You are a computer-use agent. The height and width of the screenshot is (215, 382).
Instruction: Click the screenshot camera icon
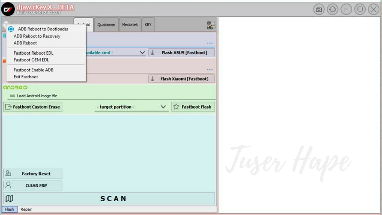pos(319,9)
